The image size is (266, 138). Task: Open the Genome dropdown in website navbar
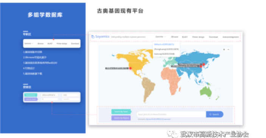coord(160,37)
